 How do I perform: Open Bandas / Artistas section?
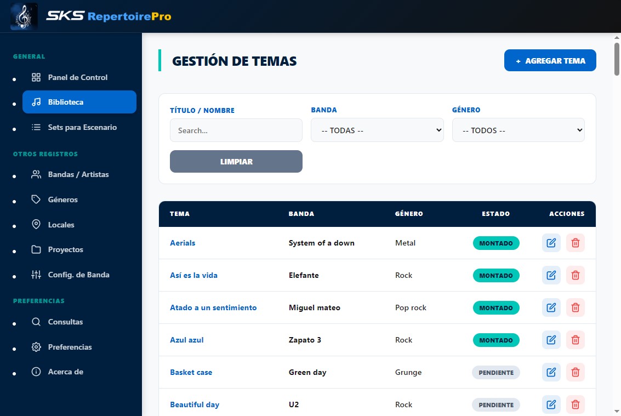coord(78,174)
